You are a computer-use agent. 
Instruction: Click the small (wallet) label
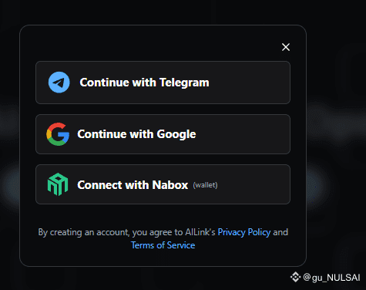205,185
